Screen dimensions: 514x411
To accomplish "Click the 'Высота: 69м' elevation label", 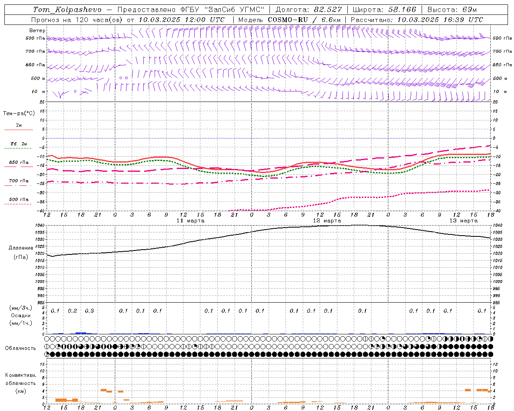I will [452, 10].
